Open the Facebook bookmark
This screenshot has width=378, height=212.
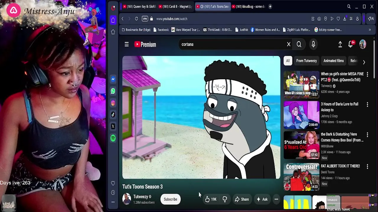(x=161, y=30)
